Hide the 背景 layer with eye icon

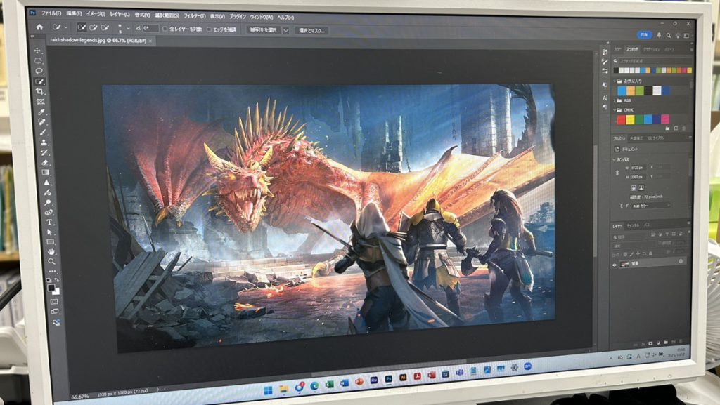coord(615,263)
